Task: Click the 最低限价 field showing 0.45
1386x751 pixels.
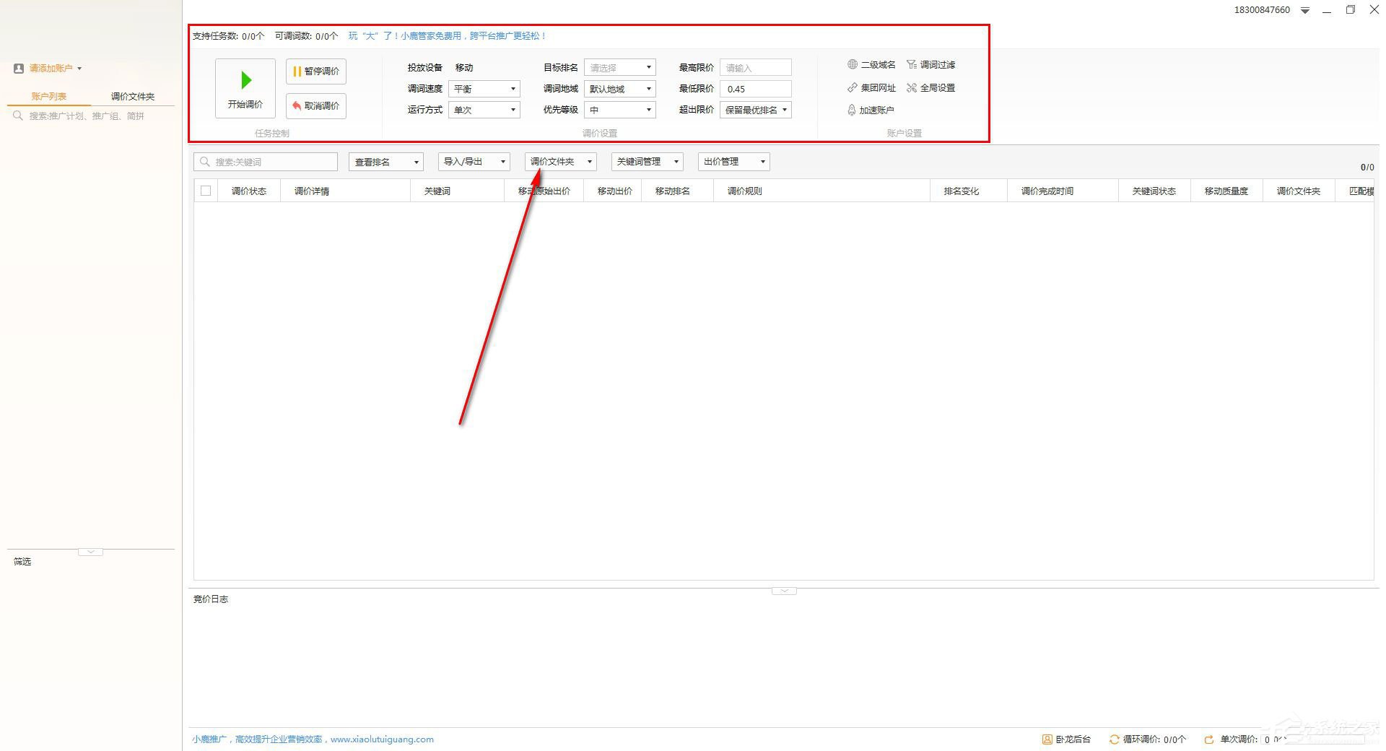Action: click(756, 89)
